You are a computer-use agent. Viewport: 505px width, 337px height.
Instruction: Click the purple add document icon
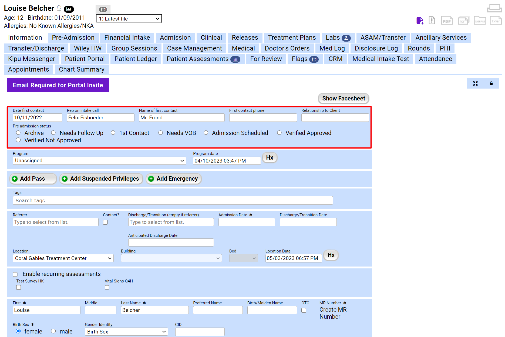pyautogui.click(x=420, y=21)
